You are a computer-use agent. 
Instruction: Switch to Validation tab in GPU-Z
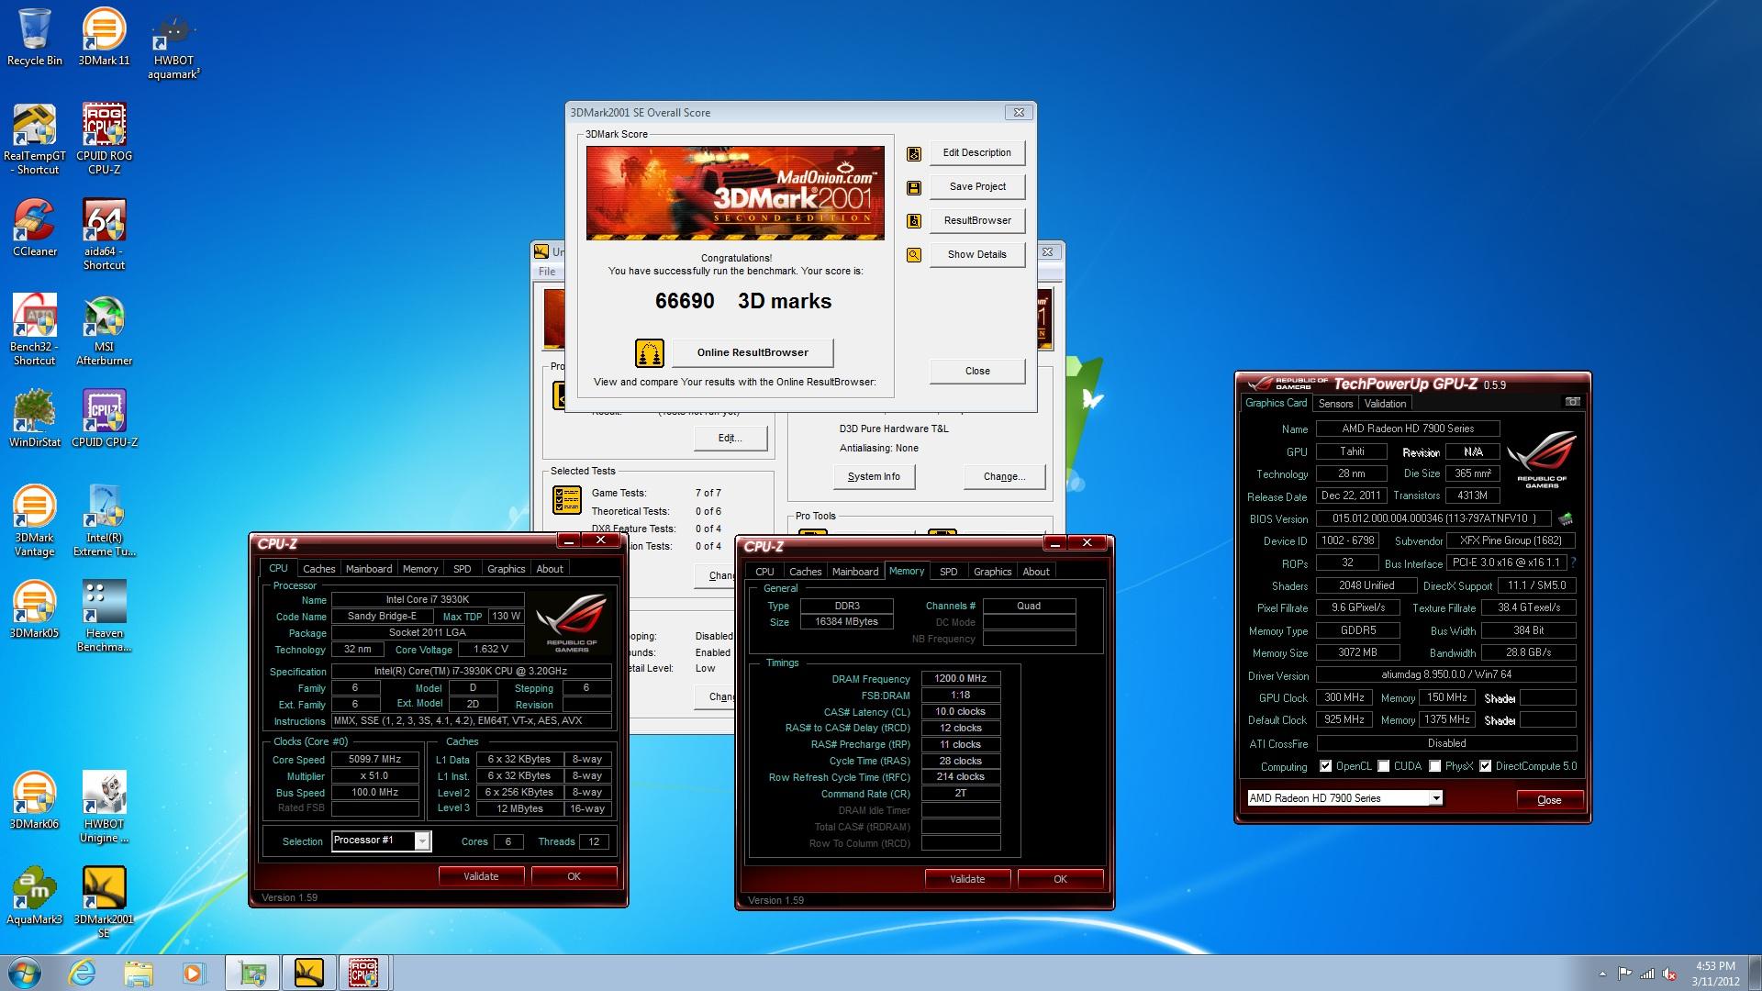1385,404
